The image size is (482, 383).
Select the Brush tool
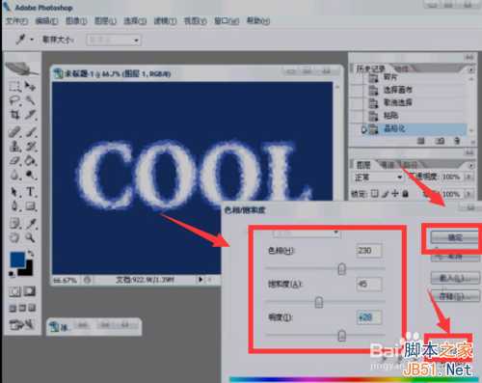click(30, 132)
